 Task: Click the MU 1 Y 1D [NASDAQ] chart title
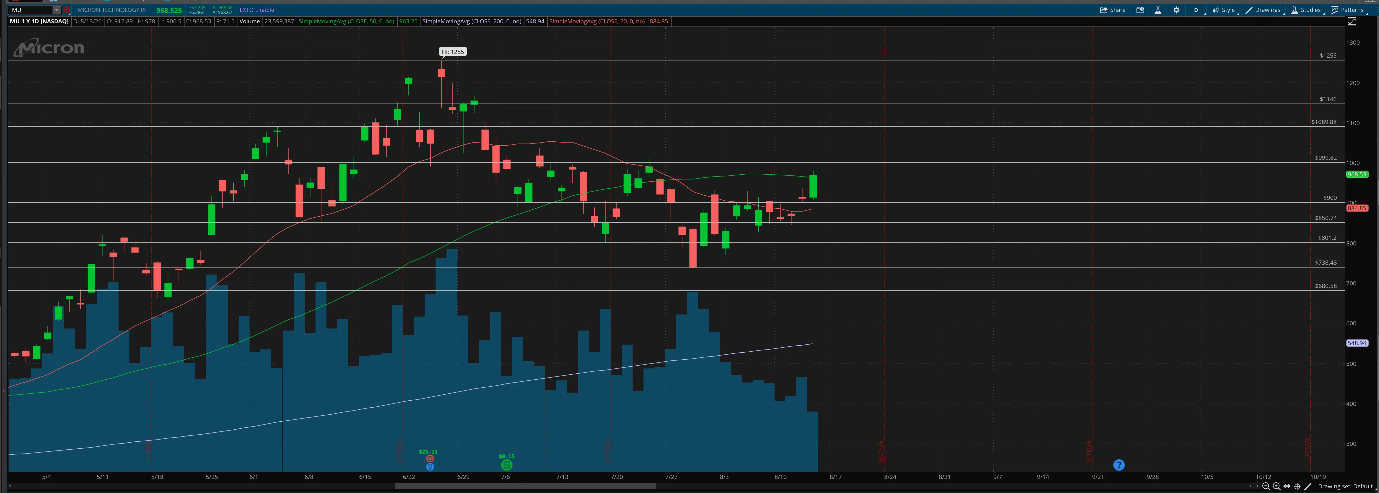[x=39, y=21]
